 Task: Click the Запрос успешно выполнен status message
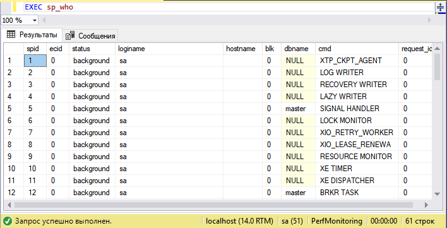(63, 221)
